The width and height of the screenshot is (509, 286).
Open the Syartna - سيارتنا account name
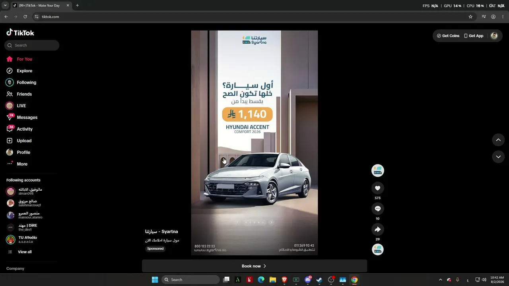pos(161,232)
